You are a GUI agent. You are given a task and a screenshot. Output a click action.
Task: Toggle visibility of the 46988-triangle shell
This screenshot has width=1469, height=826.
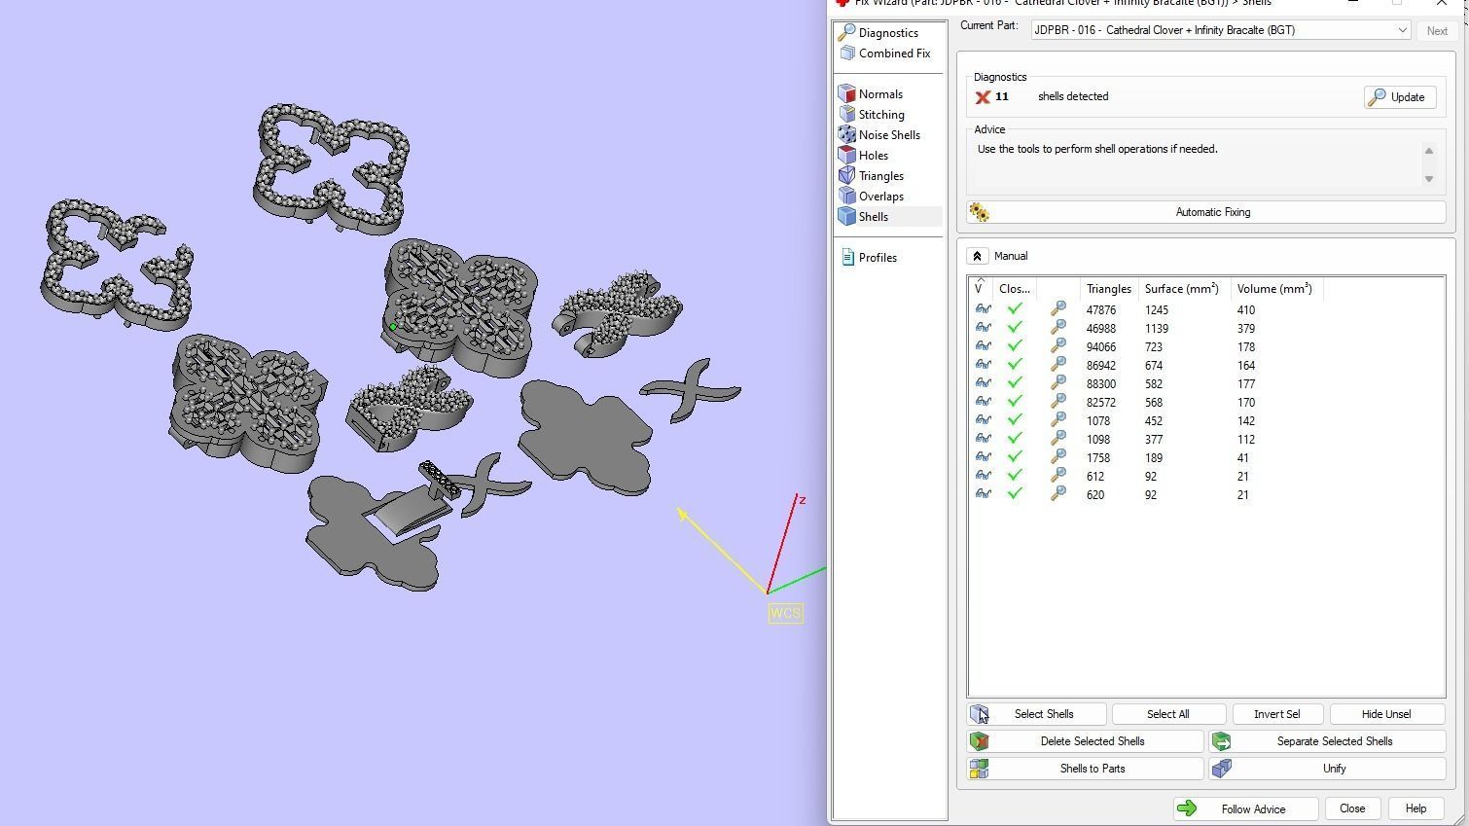983,328
